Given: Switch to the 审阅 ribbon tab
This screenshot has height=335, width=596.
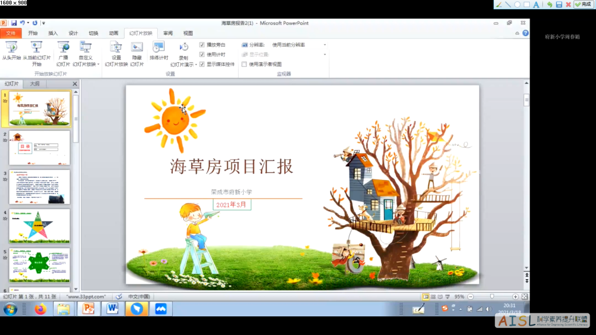Looking at the screenshot, I should (x=167, y=33).
